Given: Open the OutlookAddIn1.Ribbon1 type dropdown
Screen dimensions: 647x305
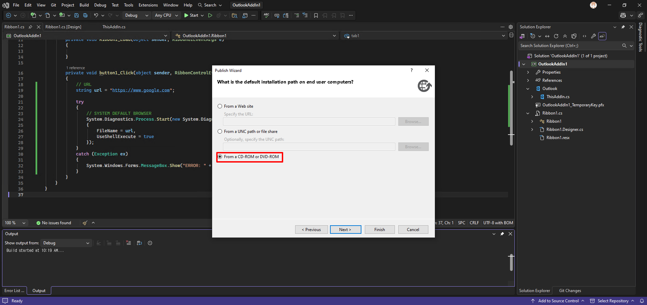Looking at the screenshot, I should point(255,36).
